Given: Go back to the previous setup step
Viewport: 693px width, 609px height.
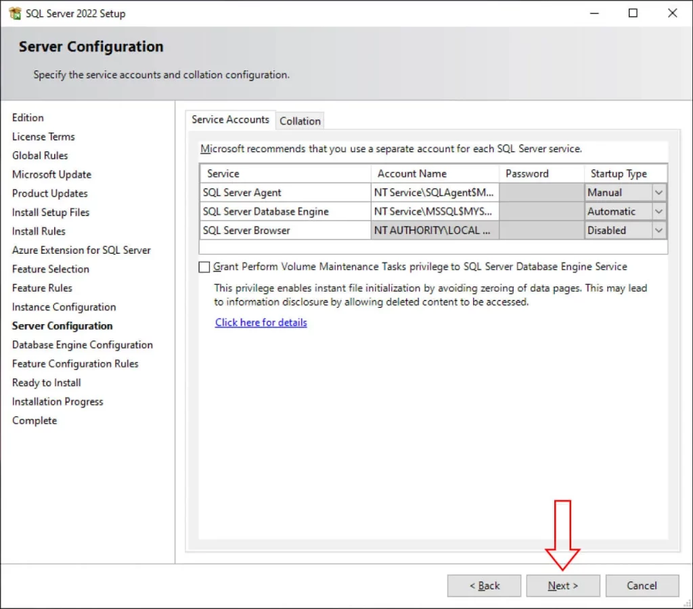Looking at the screenshot, I should coord(484,585).
